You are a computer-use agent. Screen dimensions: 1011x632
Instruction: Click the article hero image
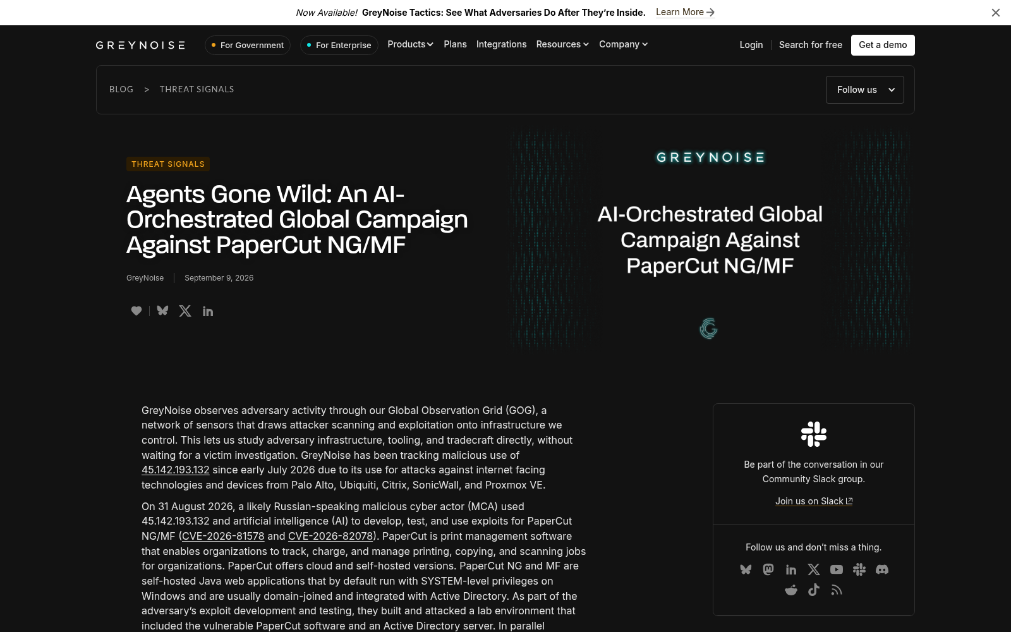[710, 240]
